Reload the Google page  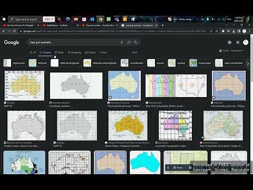click(x=14, y=31)
